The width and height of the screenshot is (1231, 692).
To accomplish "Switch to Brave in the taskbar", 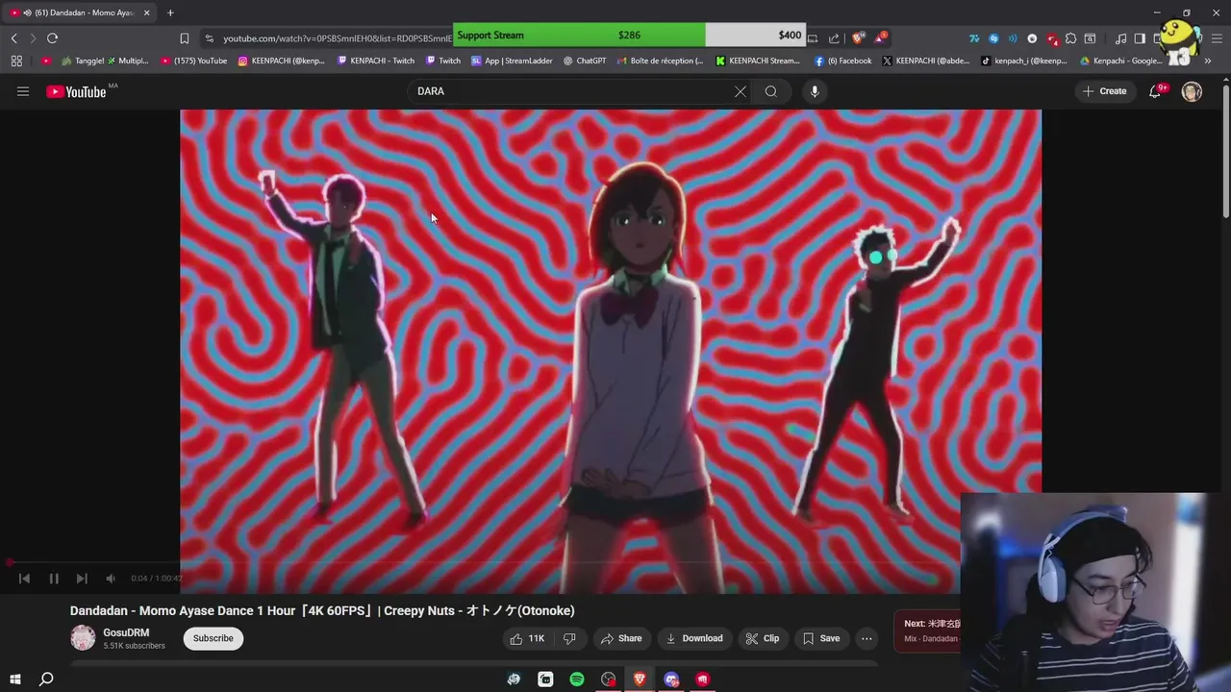I will click(x=640, y=680).
